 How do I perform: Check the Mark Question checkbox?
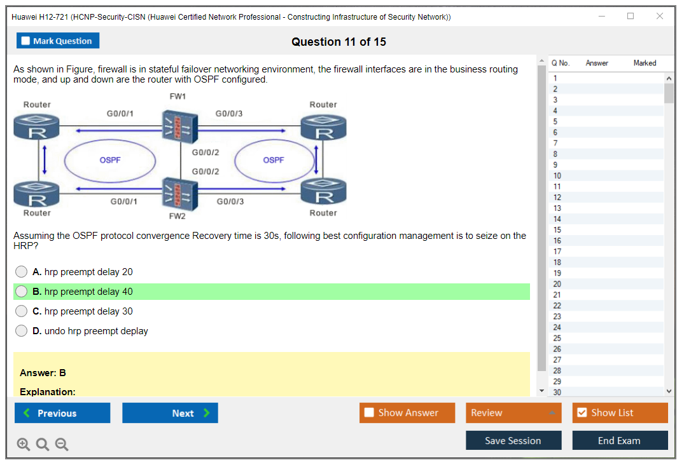pos(26,41)
